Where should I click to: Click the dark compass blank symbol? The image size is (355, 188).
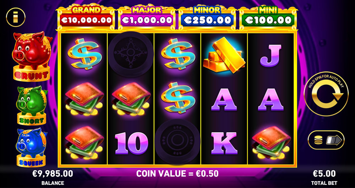pyautogui.click(x=131, y=54)
